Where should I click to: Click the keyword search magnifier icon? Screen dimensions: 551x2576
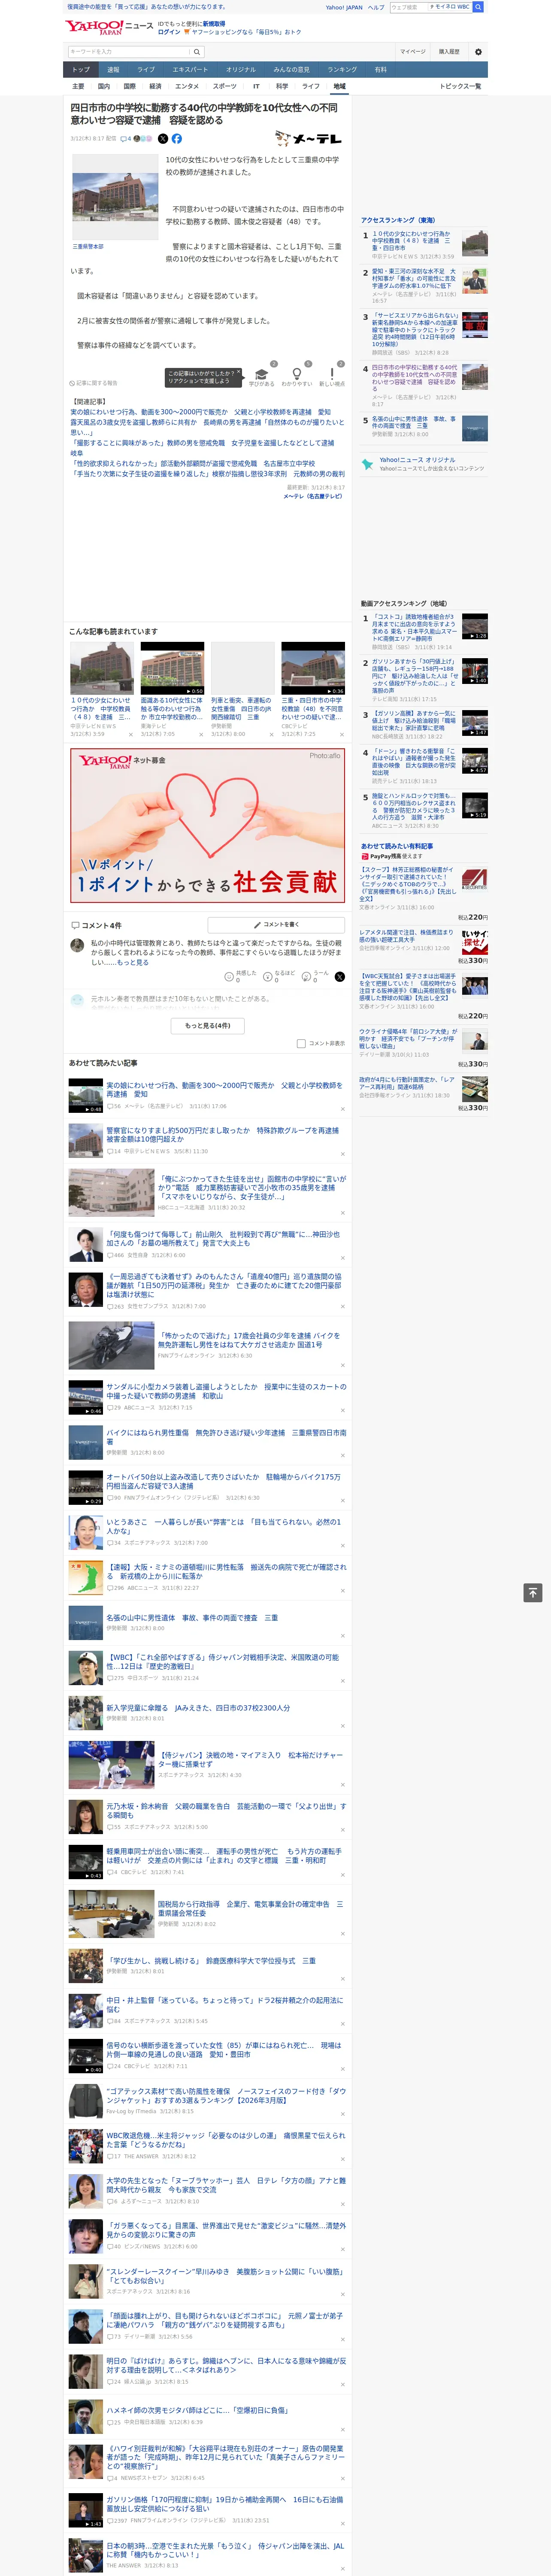point(197,52)
